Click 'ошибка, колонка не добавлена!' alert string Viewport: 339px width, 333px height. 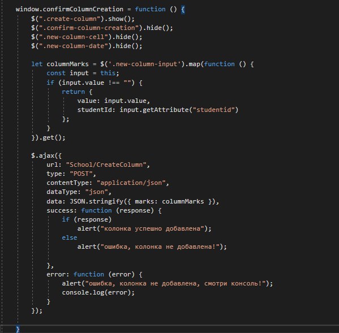coord(160,247)
